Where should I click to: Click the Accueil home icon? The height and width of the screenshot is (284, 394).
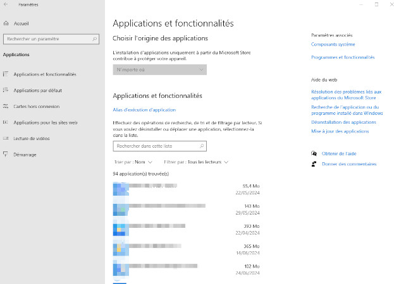6,23
